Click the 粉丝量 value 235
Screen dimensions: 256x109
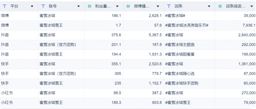tap(118, 83)
